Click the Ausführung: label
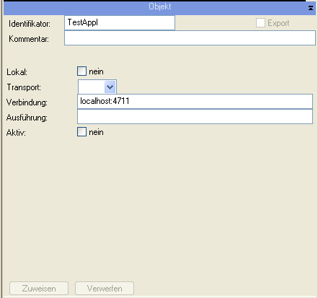318x298 pixels. 27,118
